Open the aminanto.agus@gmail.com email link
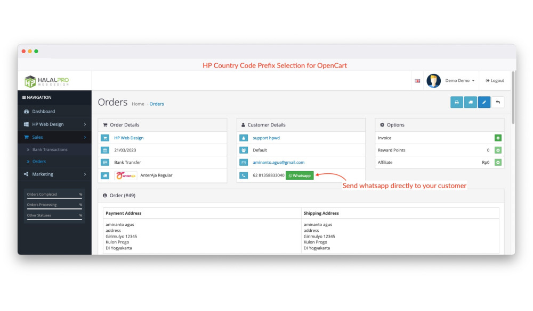The height and width of the screenshot is (311, 533). 278,163
